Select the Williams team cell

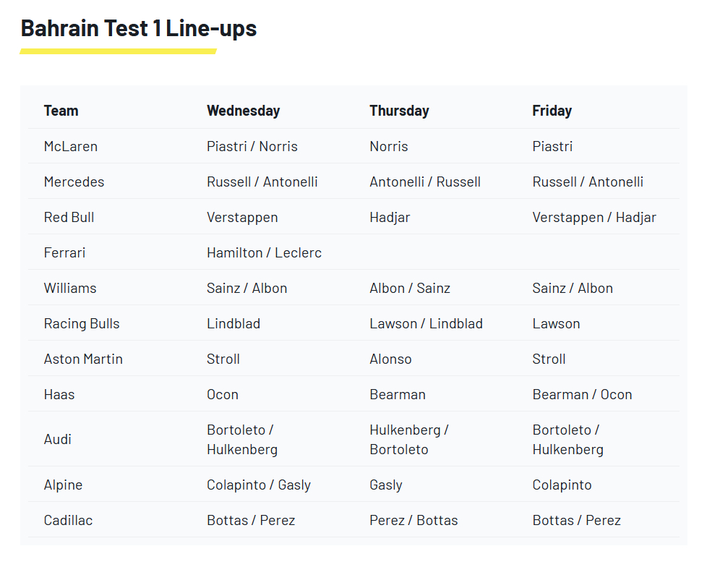click(69, 288)
